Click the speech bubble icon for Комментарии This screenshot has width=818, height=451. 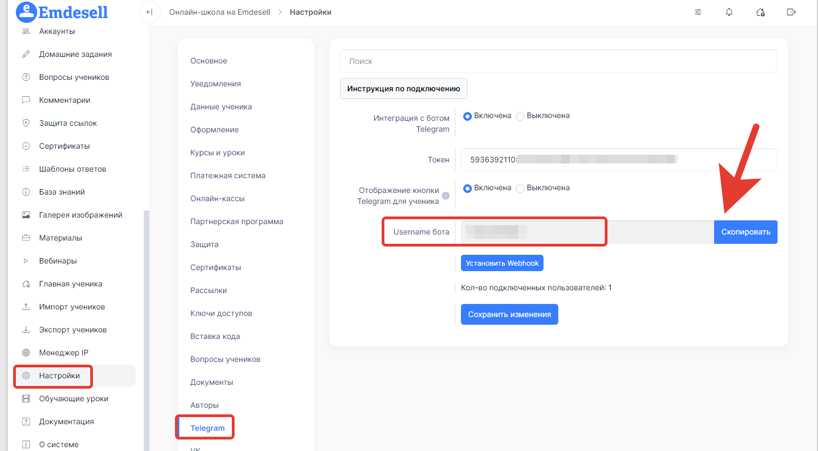[26, 100]
